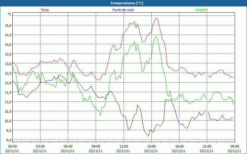This screenshot has height=154, width=247.
Task: Click the Temperaturas [°C] chart title
Action: tap(127, 3)
